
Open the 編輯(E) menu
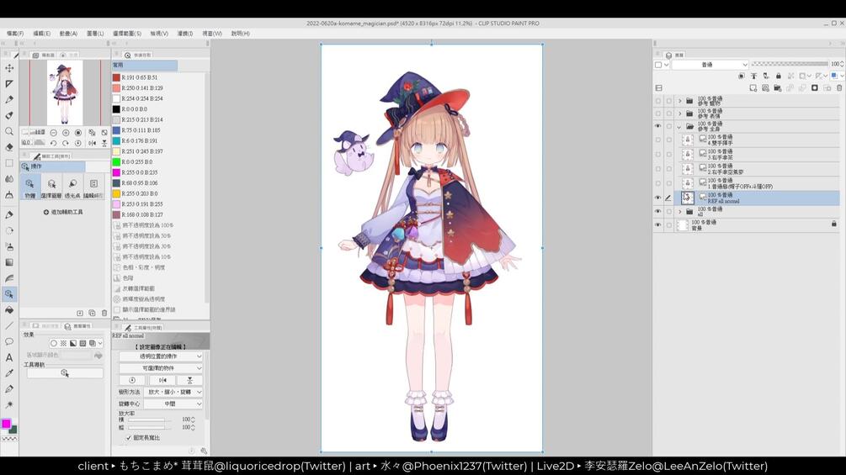click(41, 34)
